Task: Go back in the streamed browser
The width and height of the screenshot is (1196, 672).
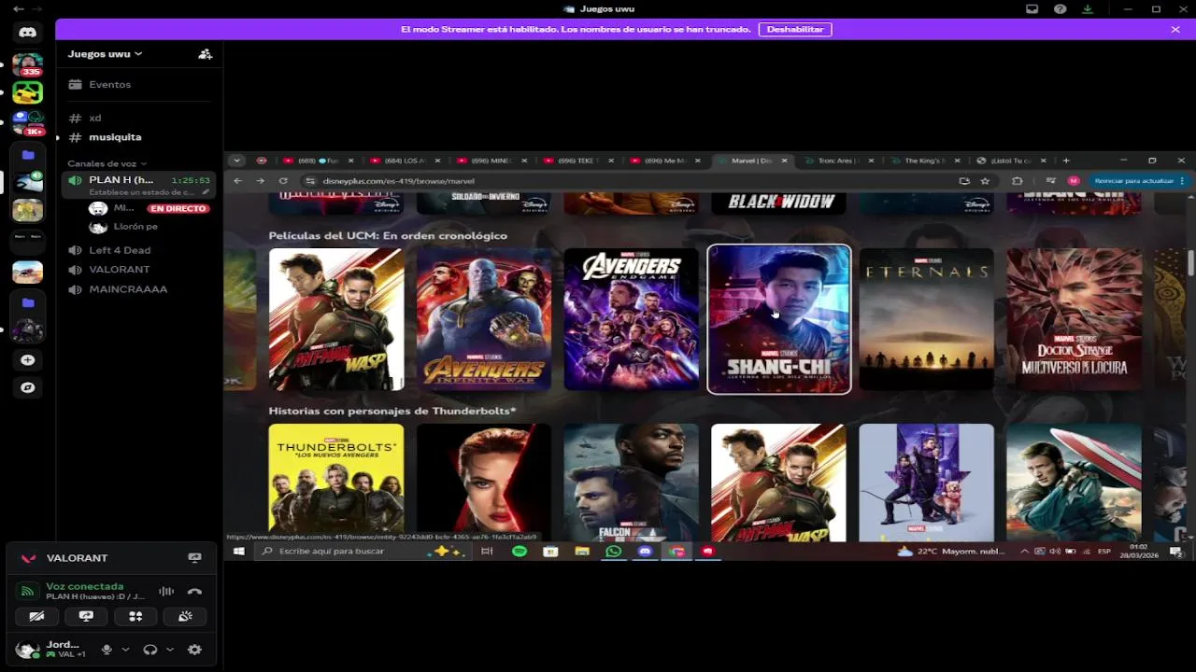Action: click(237, 181)
